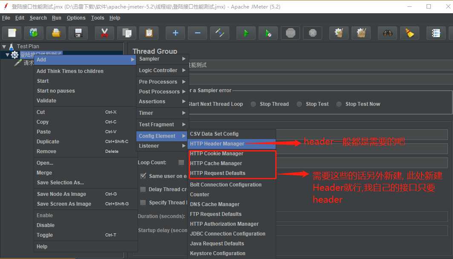Uncheck Same user on each iteration
Viewport: 453px width, 259px height.
[143, 176]
